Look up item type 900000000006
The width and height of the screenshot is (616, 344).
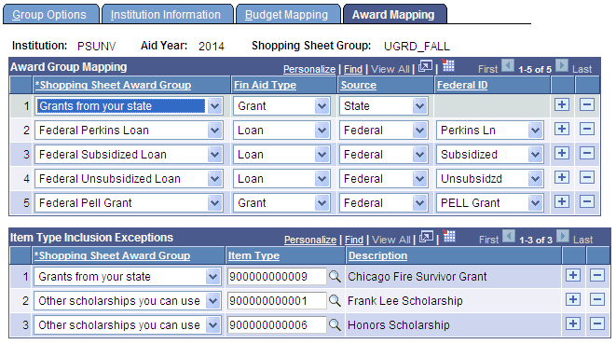[335, 325]
